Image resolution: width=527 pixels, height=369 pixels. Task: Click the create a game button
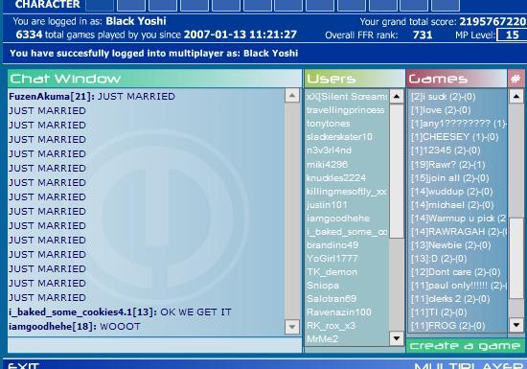(465, 346)
